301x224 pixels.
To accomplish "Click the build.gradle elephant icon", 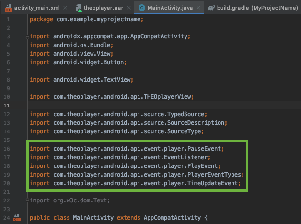I will click(213, 8).
